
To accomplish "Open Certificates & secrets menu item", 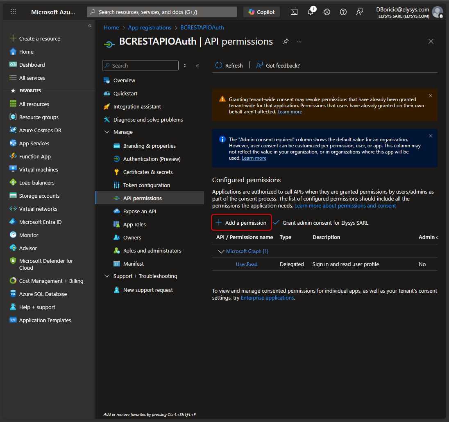I will coord(147,172).
